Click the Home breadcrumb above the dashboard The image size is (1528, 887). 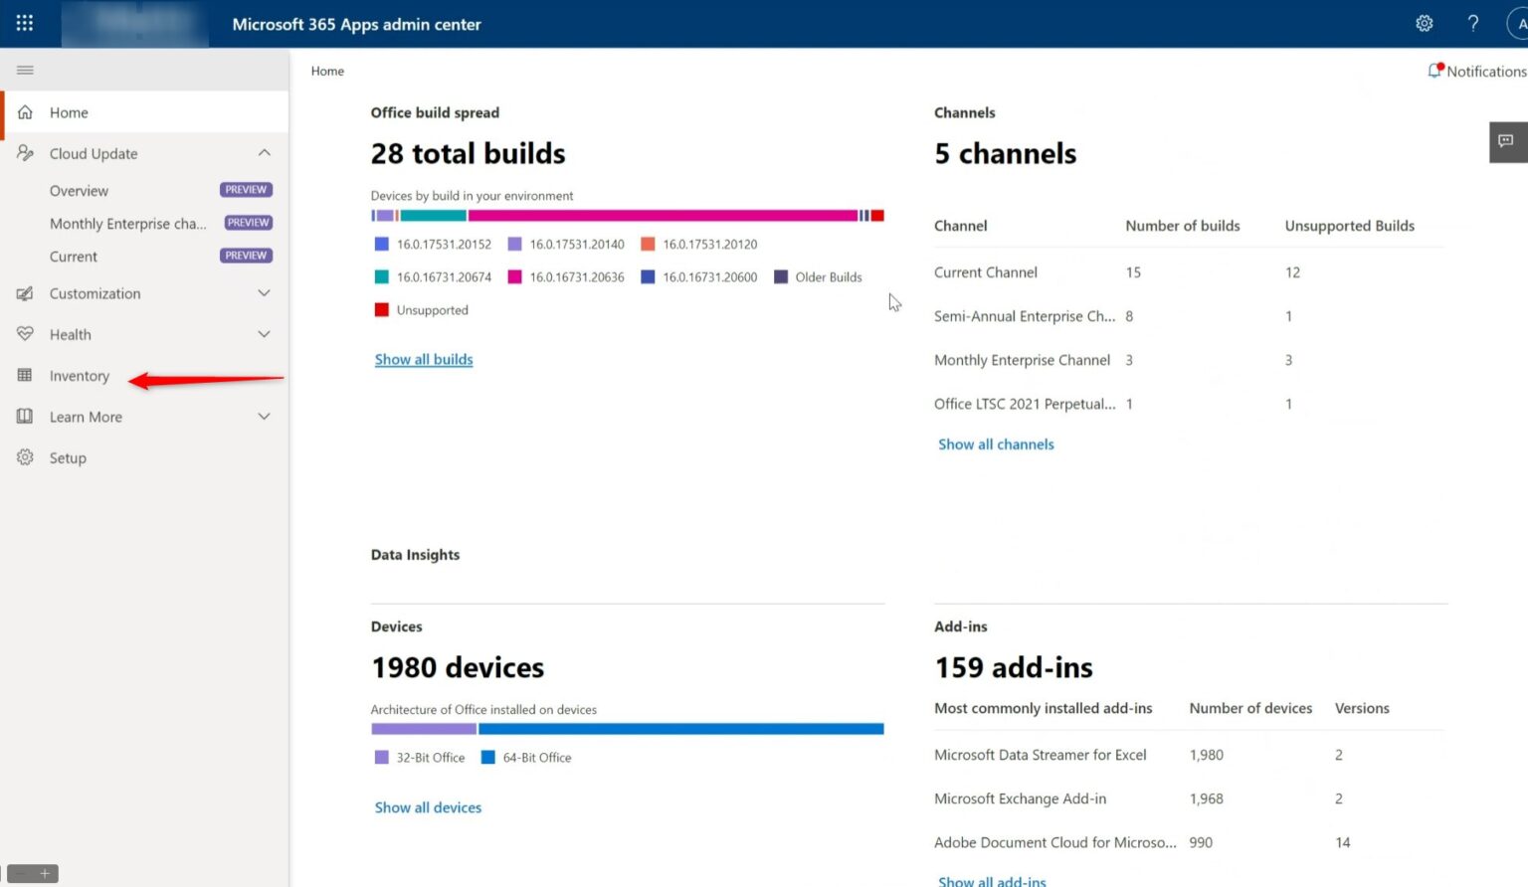(327, 71)
